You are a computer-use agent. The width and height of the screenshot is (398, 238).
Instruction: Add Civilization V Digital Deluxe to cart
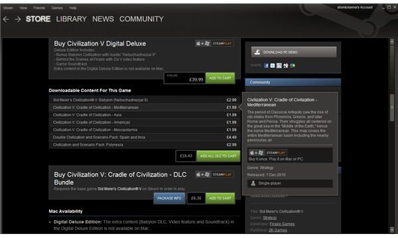pyautogui.click(x=220, y=78)
